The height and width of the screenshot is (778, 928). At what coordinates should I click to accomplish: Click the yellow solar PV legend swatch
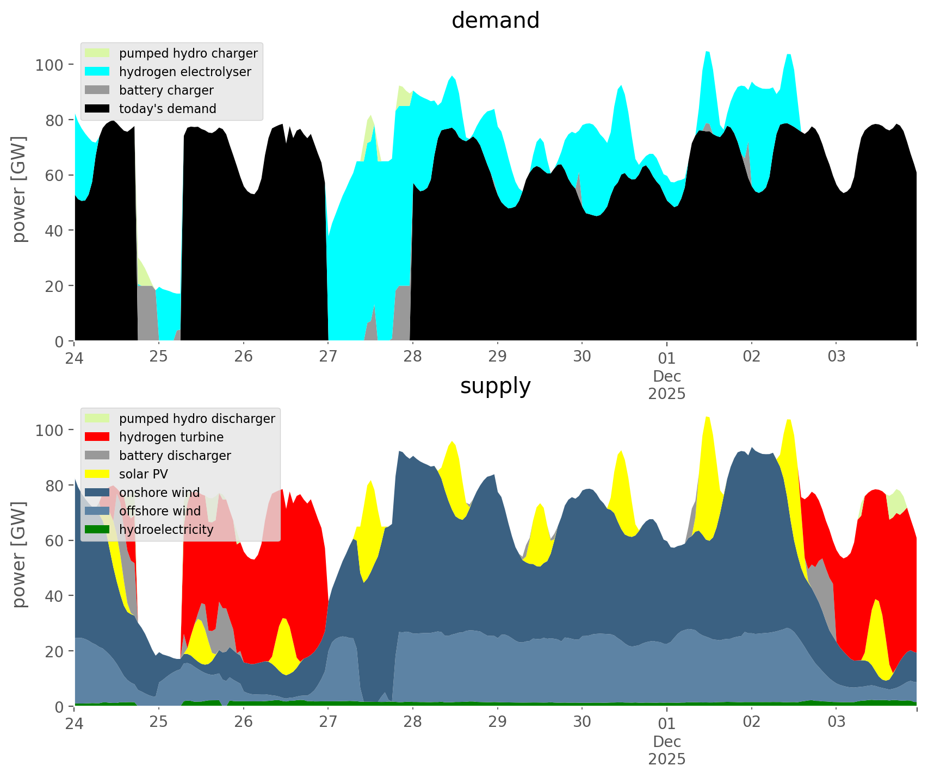coord(97,474)
